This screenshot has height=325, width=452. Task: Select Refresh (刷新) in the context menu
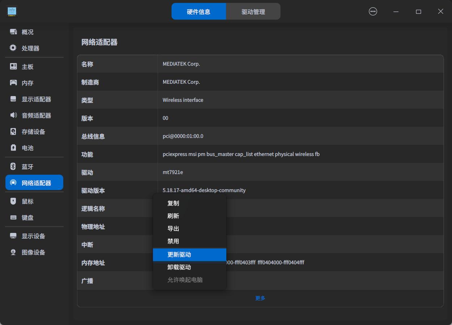[173, 216]
